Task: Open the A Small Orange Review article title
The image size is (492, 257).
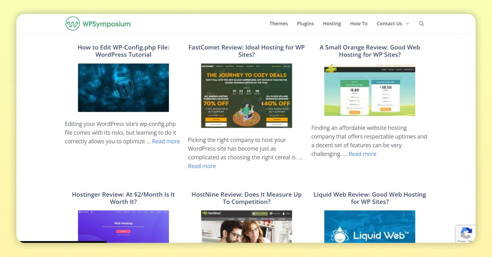Action: click(x=370, y=51)
